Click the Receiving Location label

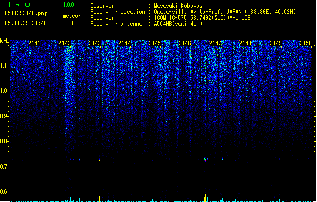click(x=117, y=12)
